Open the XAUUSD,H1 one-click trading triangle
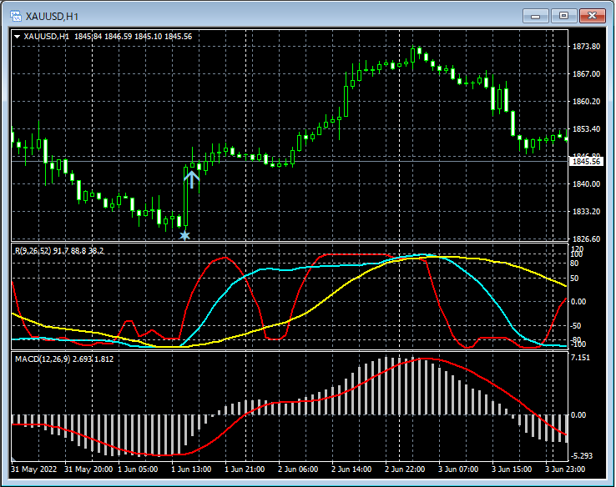The width and height of the screenshot is (616, 487). tap(18, 36)
